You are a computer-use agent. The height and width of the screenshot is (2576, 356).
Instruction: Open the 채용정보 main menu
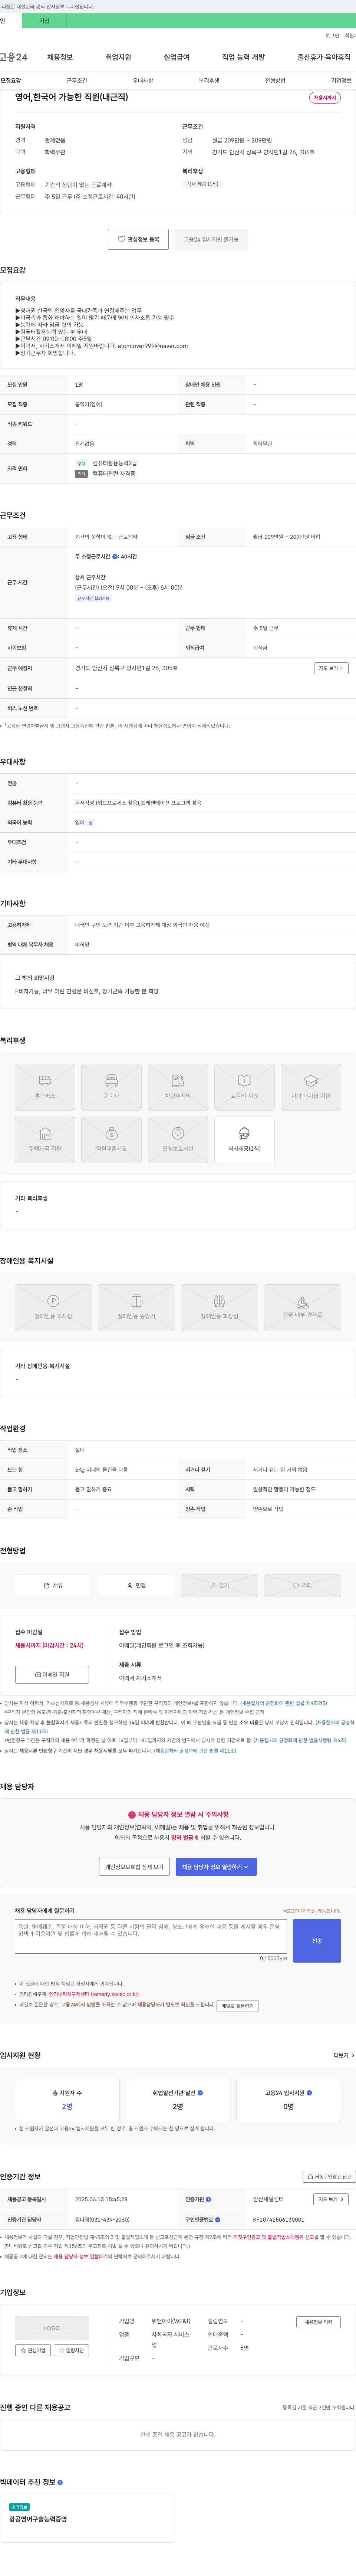pyautogui.click(x=60, y=57)
